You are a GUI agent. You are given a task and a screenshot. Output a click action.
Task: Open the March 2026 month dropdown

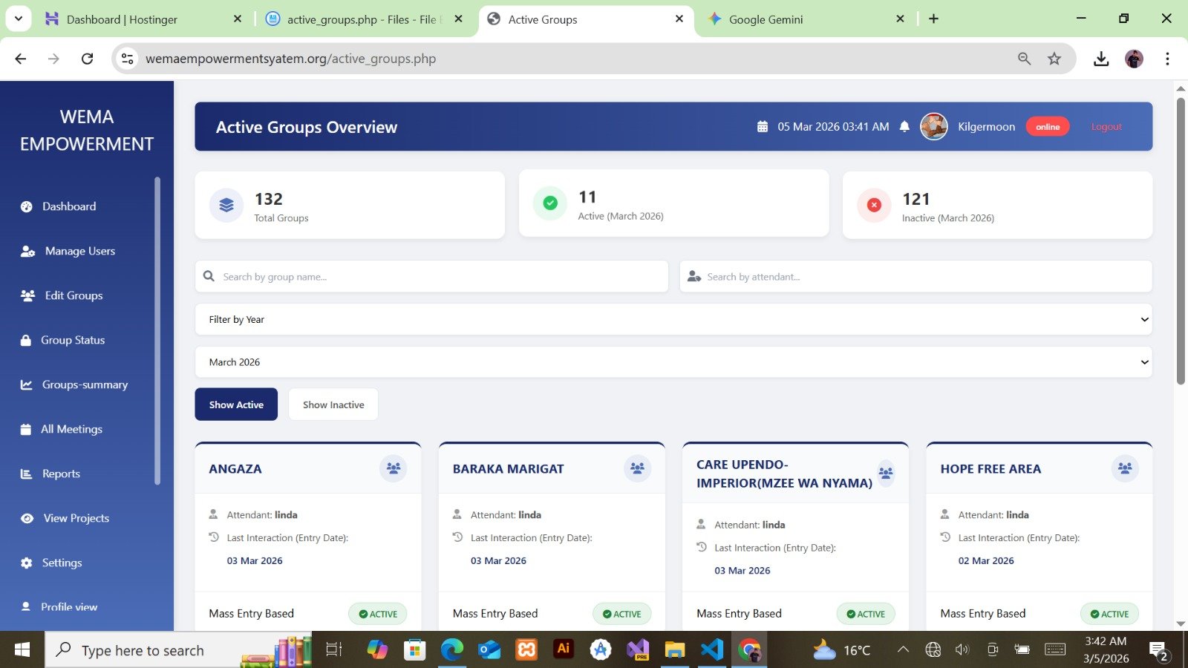point(673,362)
